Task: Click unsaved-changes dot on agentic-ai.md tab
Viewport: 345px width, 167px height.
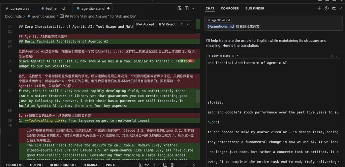Action: click(108, 8)
